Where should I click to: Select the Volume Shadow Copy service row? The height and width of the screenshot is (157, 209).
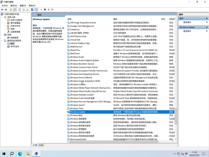(x=121, y=43)
